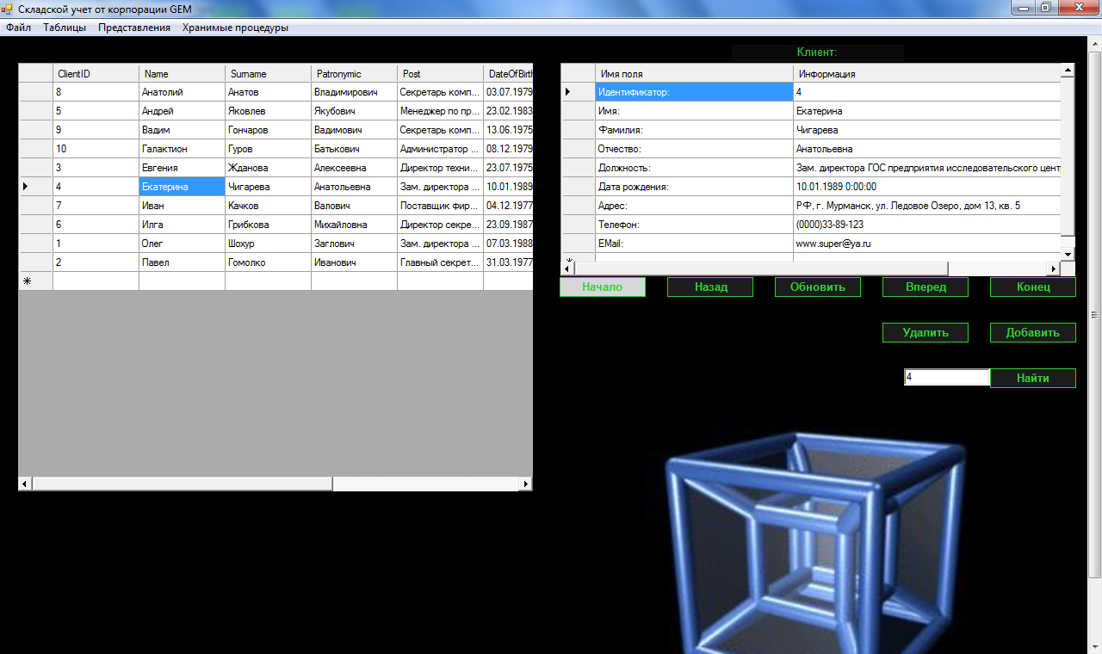Click right arrow of left grid scrollbar
Viewport: 1102px width, 654px height.
point(526,484)
